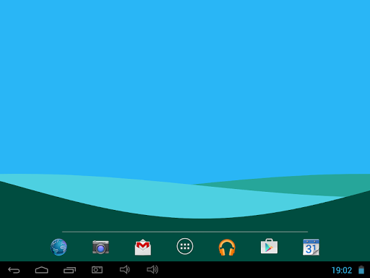Show recent apps list
This screenshot has width=370, height=278.
pyautogui.click(x=69, y=270)
